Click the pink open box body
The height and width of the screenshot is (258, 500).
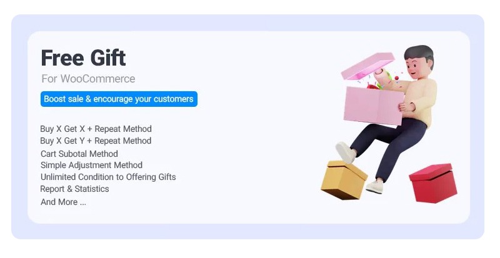click(x=374, y=106)
